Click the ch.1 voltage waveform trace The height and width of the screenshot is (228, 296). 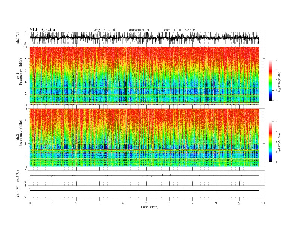(144, 38)
